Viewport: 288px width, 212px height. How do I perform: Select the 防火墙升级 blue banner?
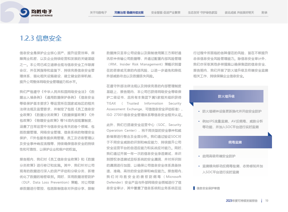[x=226, y=96]
